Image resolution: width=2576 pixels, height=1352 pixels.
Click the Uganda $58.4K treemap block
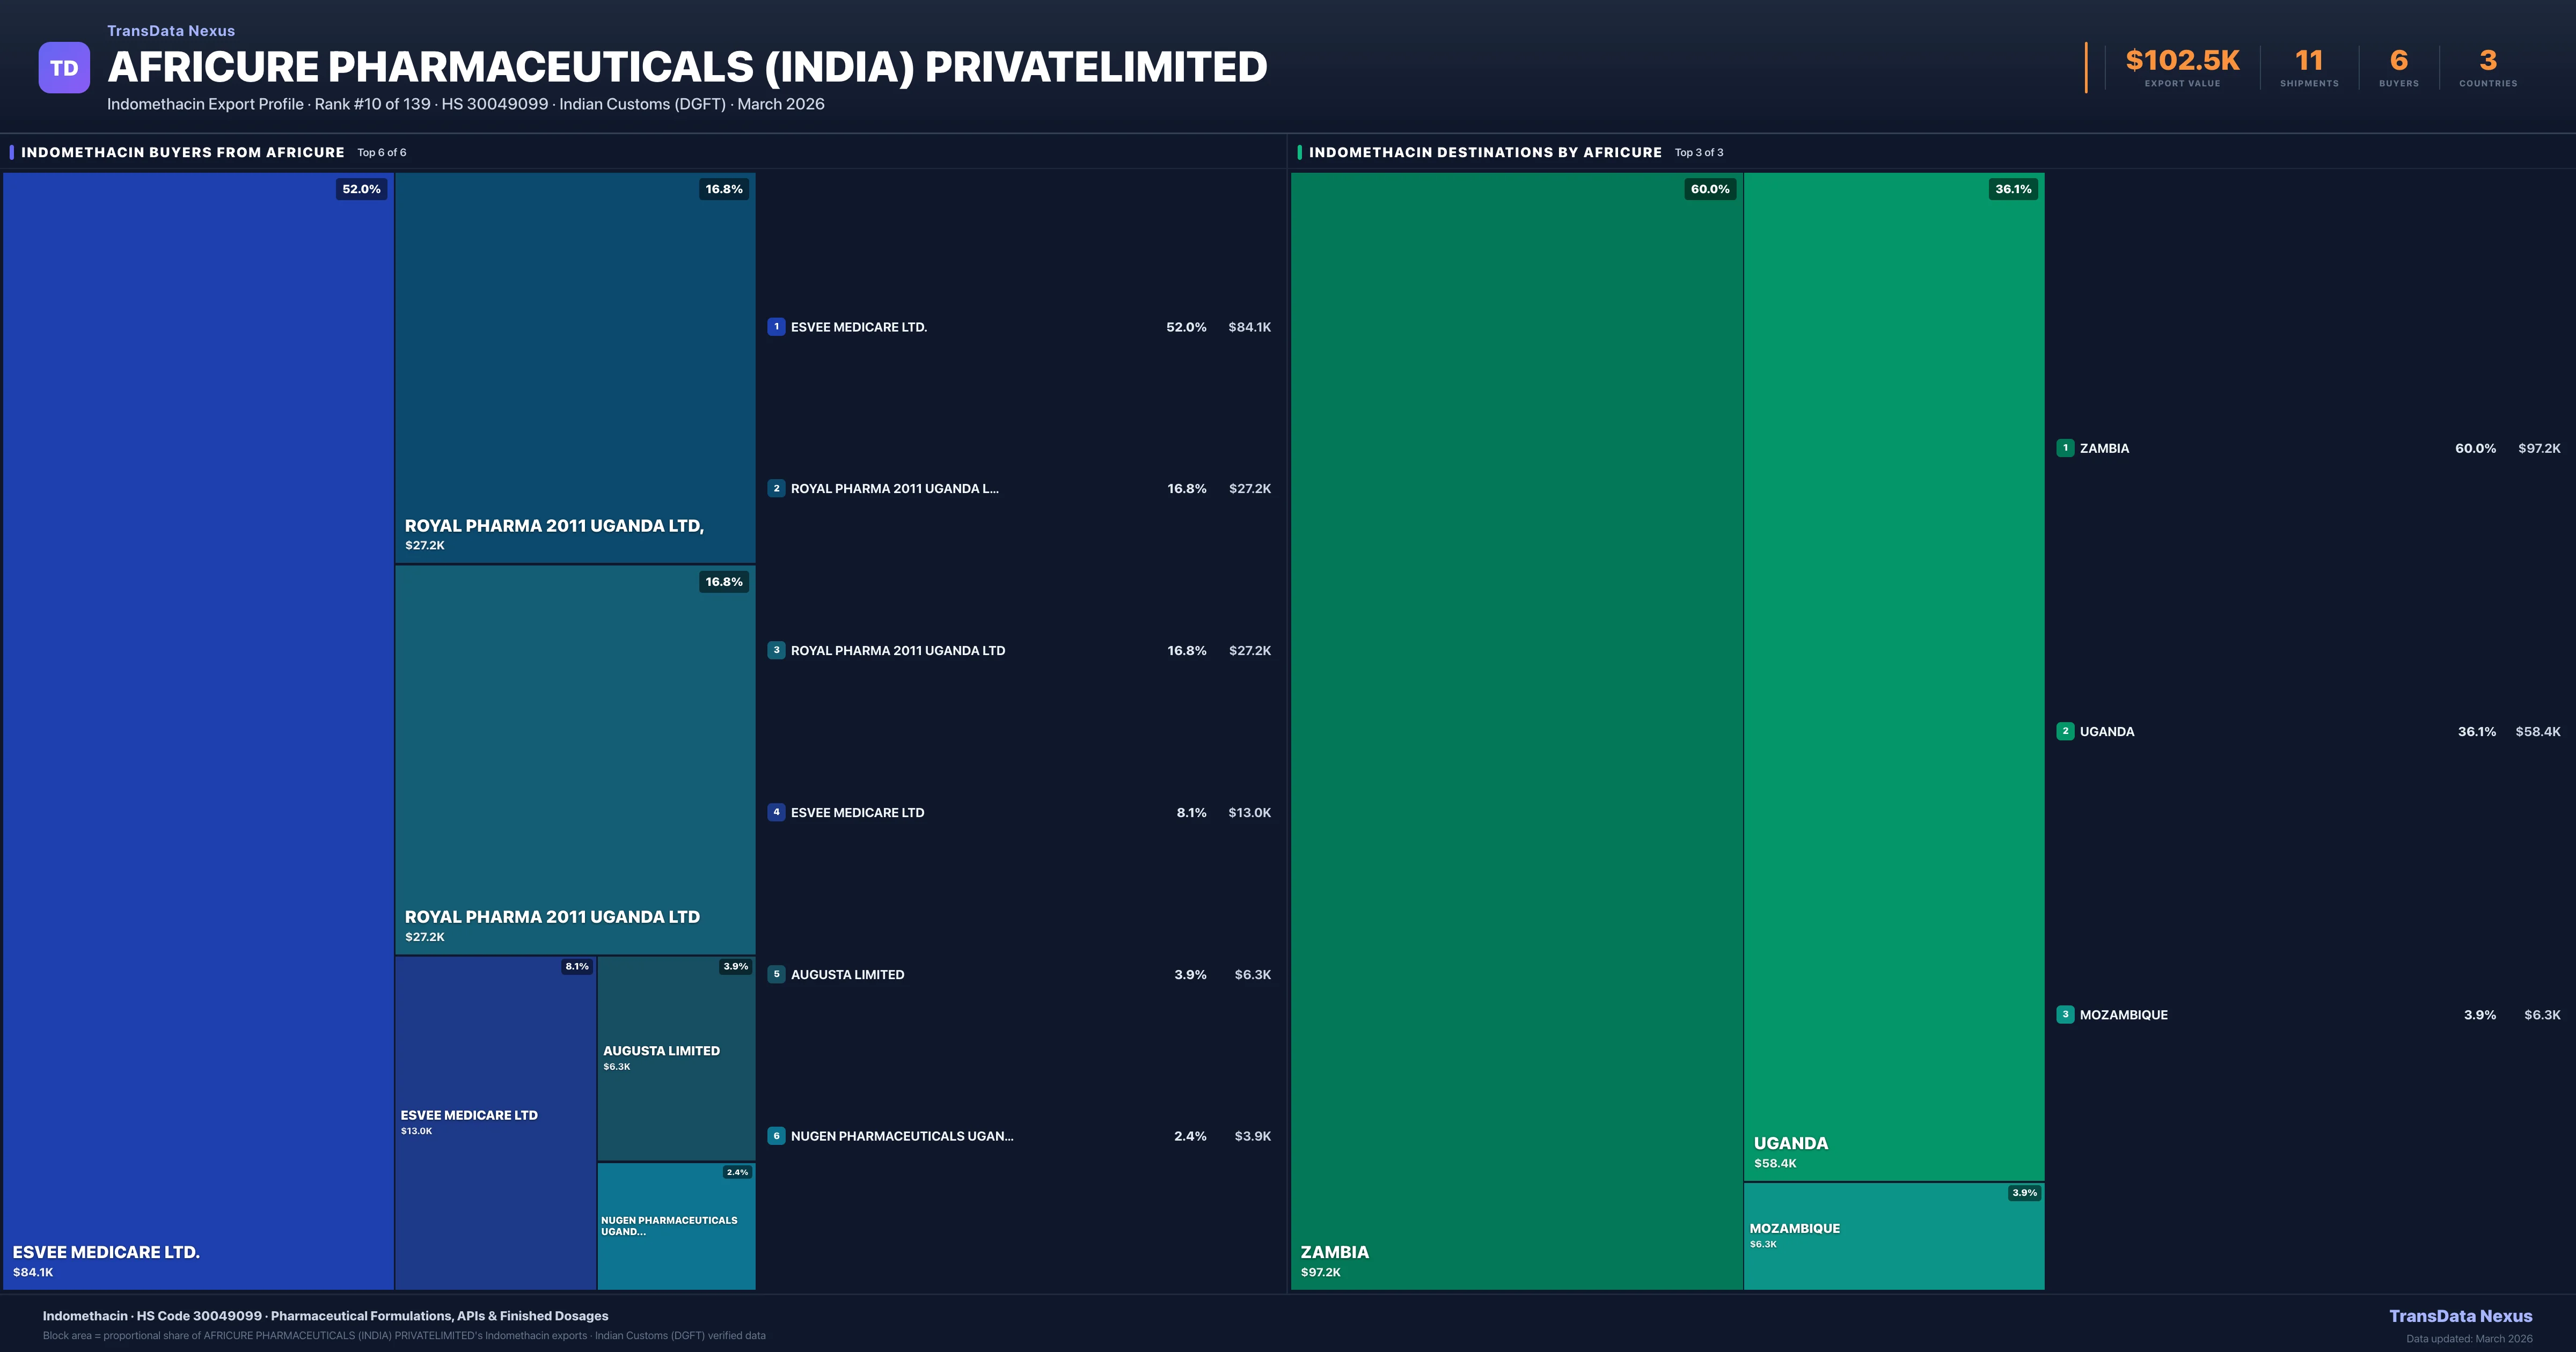pyautogui.click(x=1893, y=676)
